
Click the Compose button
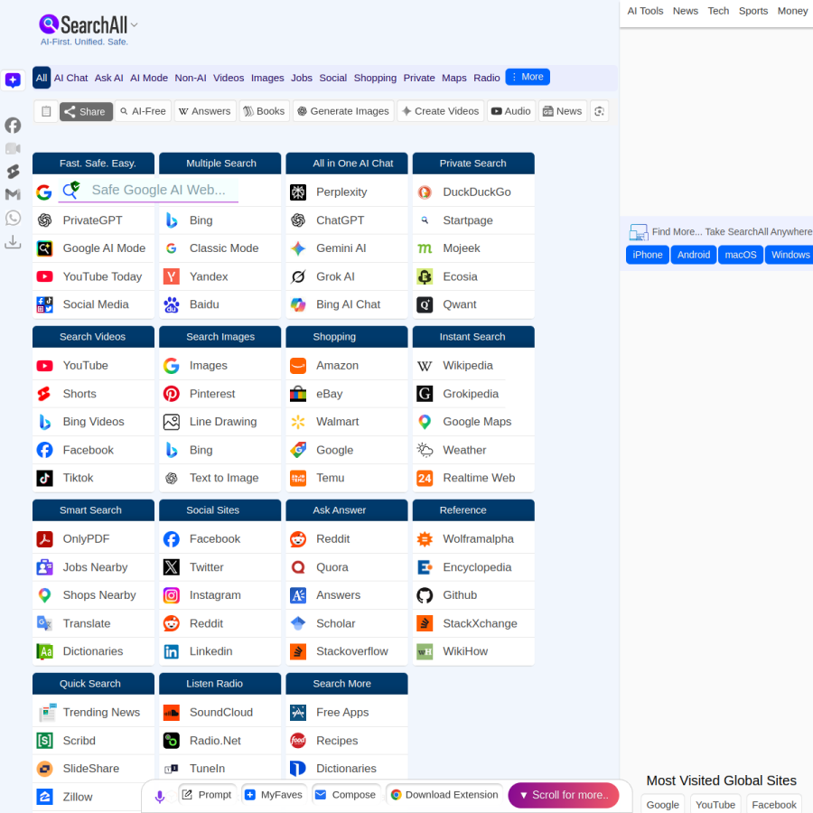346,795
